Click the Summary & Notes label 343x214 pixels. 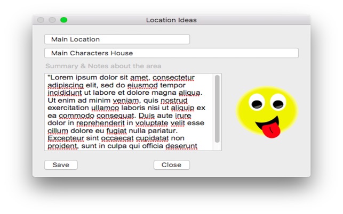(103, 66)
